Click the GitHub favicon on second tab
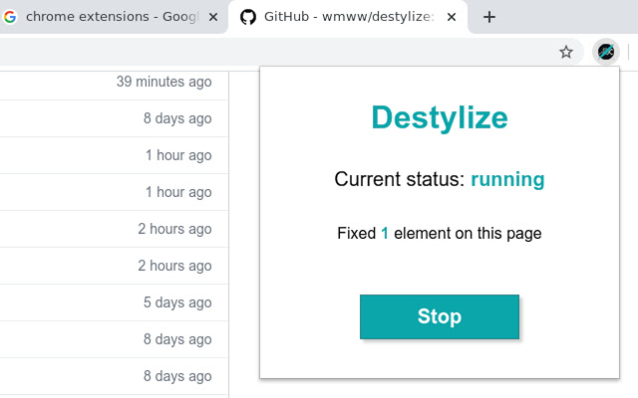 pos(248,17)
